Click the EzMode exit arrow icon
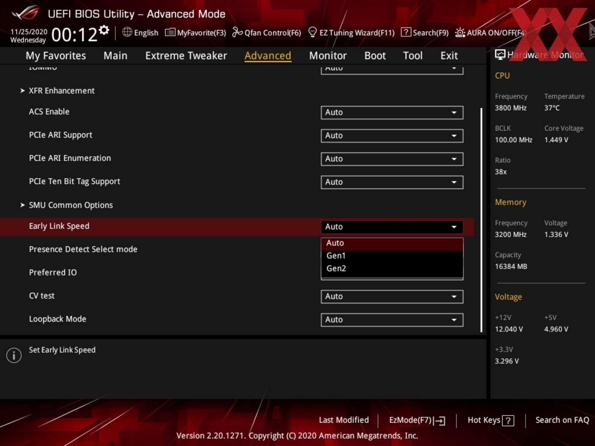Screen dimensions: 595x446 [x=440, y=421]
